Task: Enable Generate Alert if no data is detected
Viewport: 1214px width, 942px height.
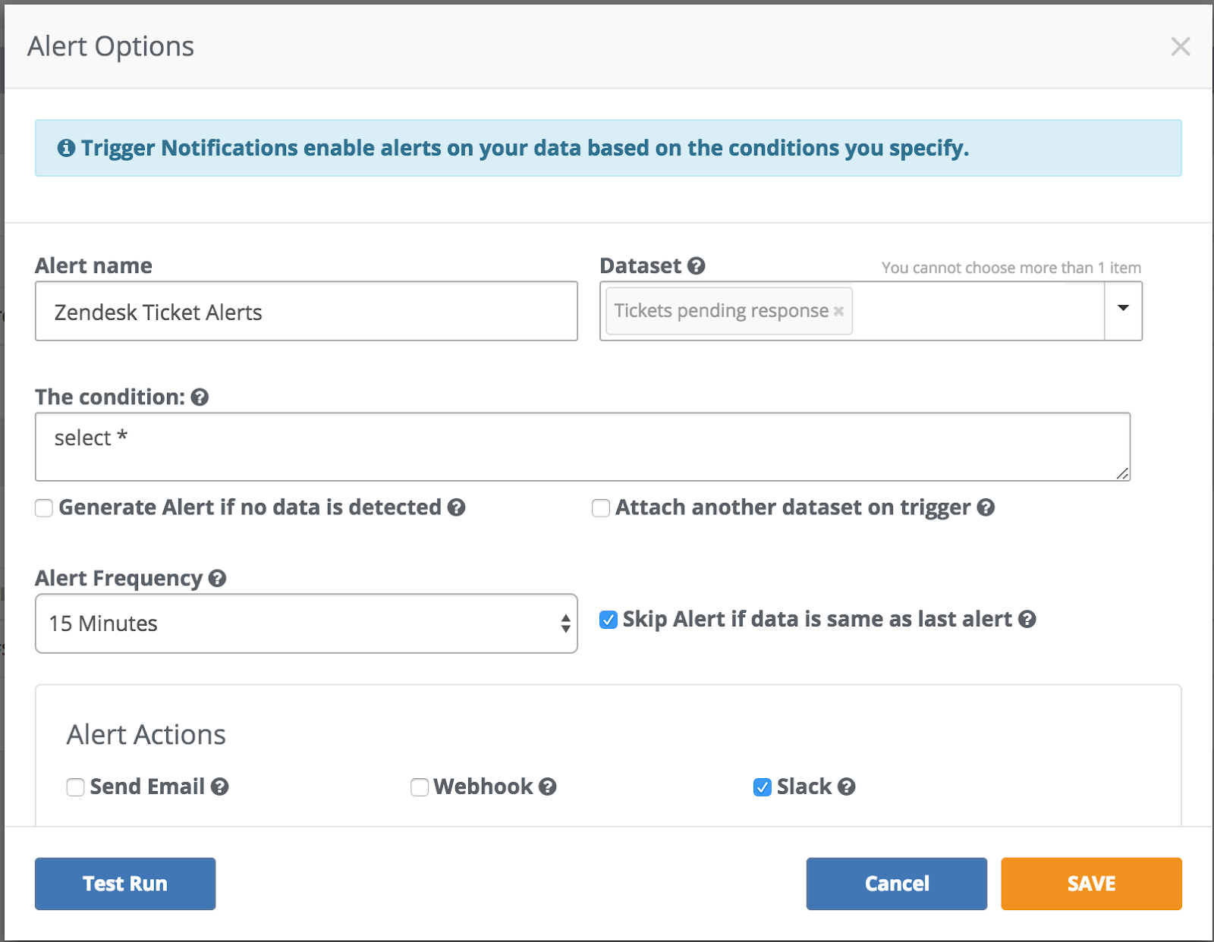Action: point(43,508)
